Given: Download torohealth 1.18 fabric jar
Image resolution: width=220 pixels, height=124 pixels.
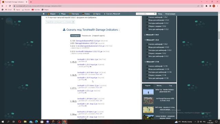Looking at the screenshot, I should [87, 99].
